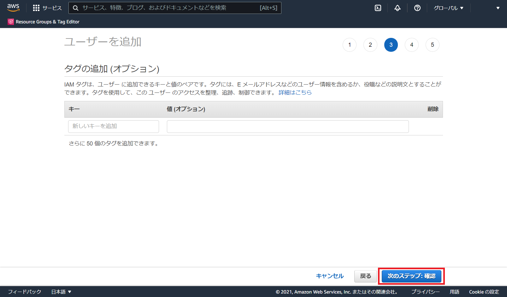Click the search magnifier icon
Viewport: 507px width, 297px height.
pos(76,8)
